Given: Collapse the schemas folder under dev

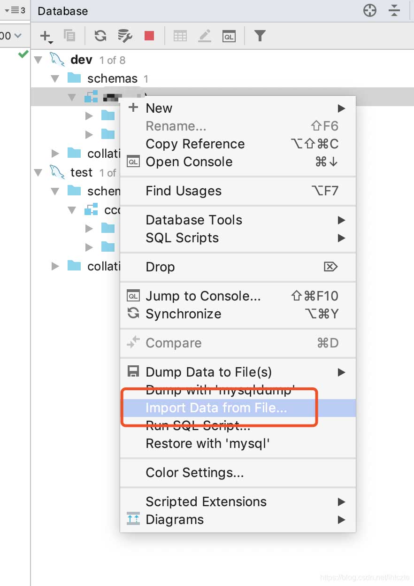Looking at the screenshot, I should point(55,78).
